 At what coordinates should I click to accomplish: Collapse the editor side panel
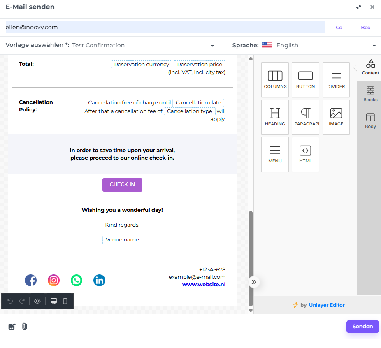tap(254, 282)
